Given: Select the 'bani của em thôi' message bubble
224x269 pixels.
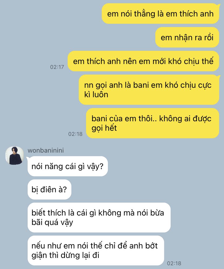Looking at the screenshot, I should (153, 123).
